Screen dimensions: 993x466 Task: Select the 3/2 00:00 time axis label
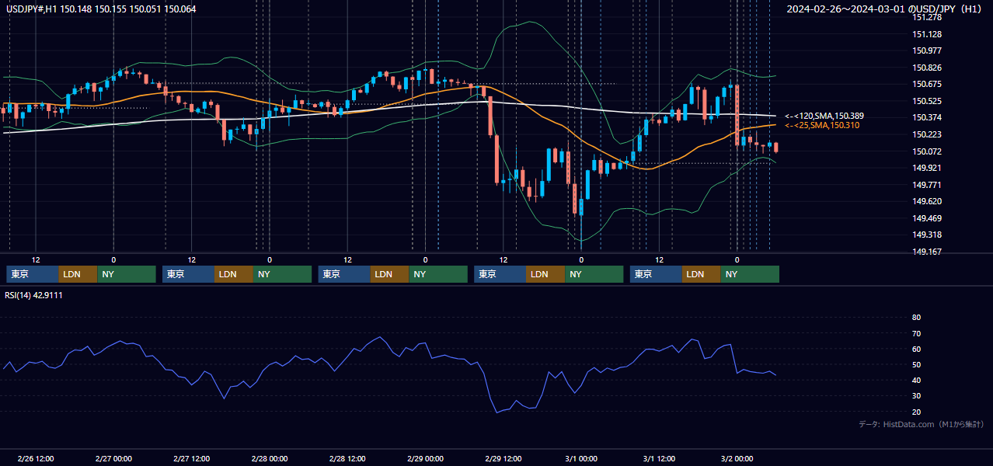[737, 458]
